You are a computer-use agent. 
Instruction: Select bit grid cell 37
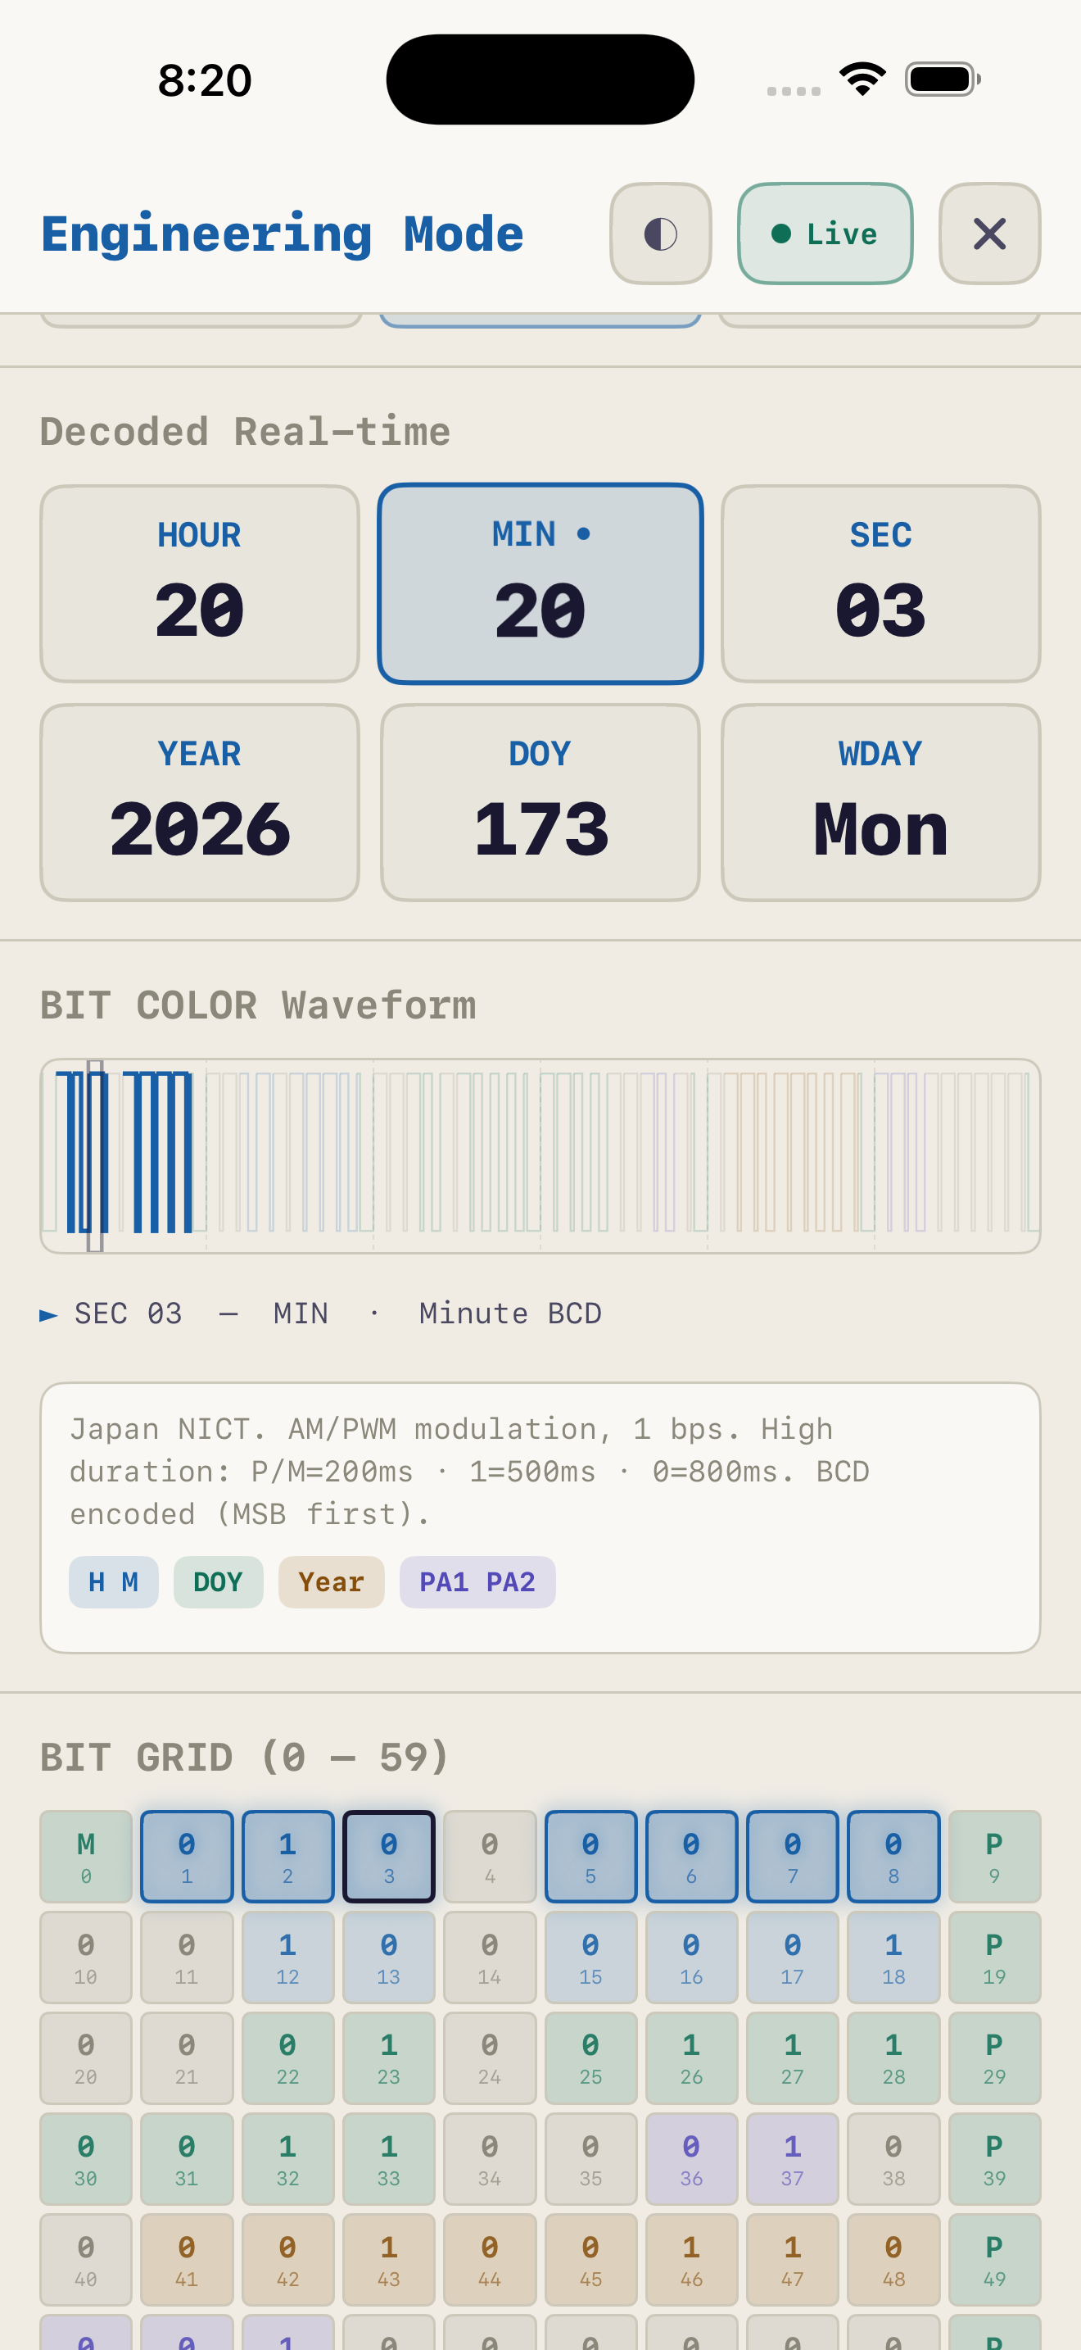pyautogui.click(x=792, y=2159)
